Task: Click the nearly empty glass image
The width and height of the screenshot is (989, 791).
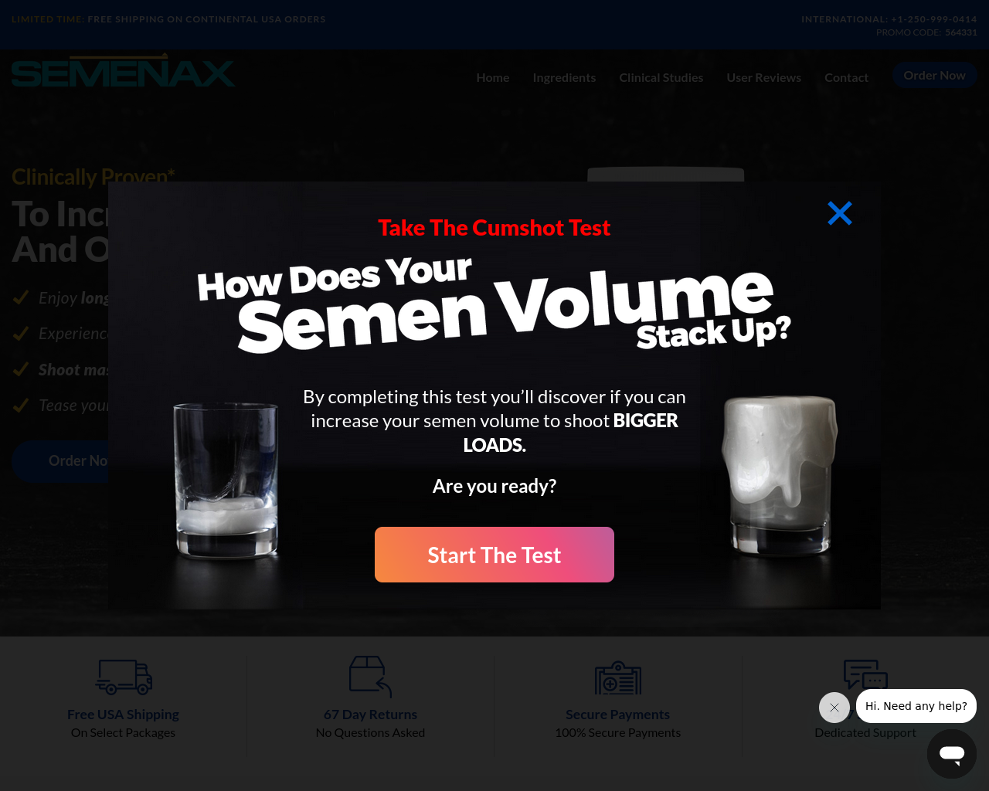Action: pos(226,480)
